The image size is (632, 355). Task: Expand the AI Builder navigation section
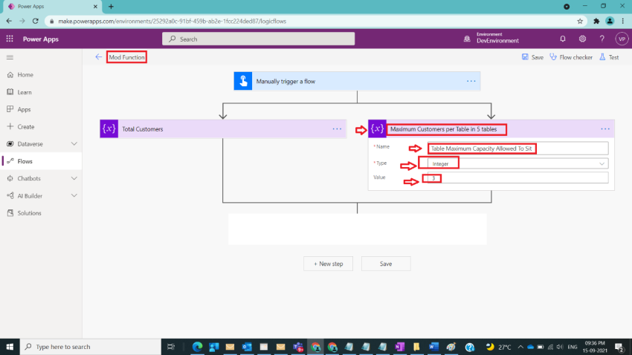click(x=74, y=195)
